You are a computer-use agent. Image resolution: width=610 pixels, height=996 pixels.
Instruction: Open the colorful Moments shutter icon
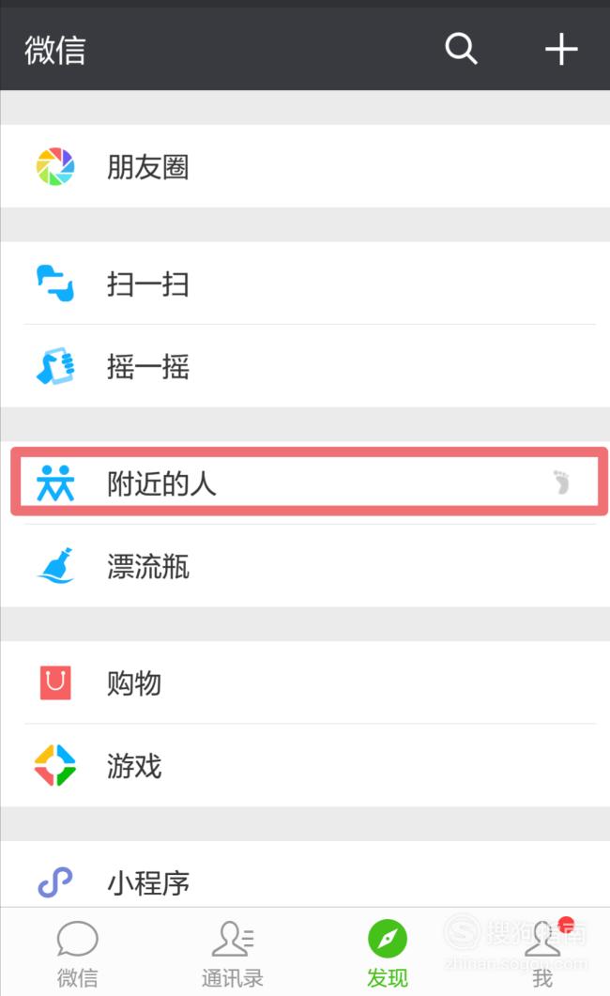coord(55,166)
